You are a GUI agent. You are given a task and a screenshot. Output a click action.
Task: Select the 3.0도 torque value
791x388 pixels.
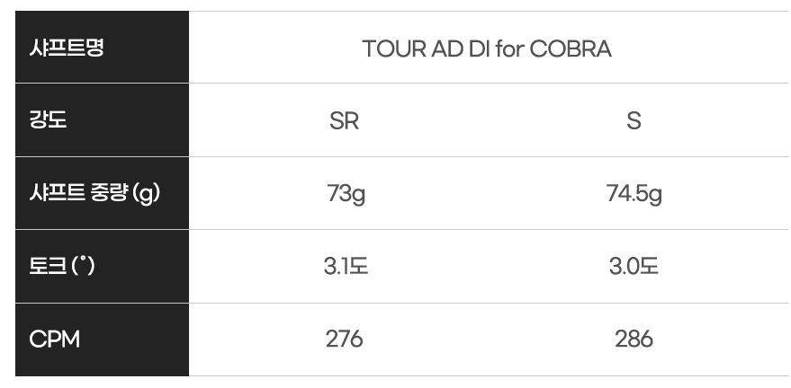[x=634, y=267]
